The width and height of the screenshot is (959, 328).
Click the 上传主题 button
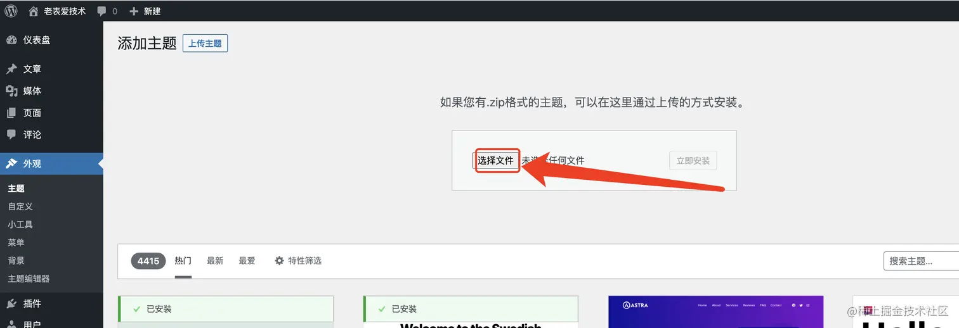coord(205,43)
